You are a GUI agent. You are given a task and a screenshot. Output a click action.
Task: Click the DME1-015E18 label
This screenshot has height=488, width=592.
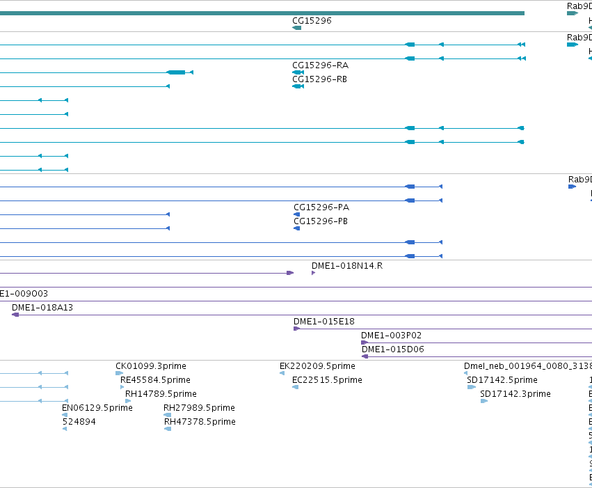pos(324,322)
